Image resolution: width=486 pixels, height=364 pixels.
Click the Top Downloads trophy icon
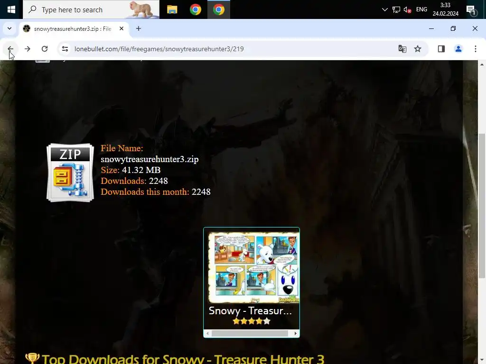(x=32, y=358)
